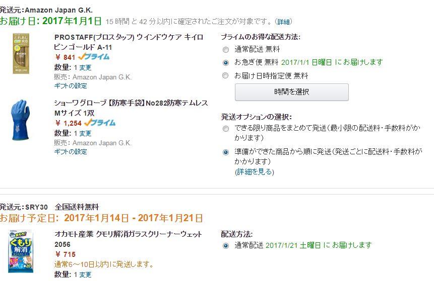Select the お急ぎ便 無料 radio option

[x=226, y=63]
